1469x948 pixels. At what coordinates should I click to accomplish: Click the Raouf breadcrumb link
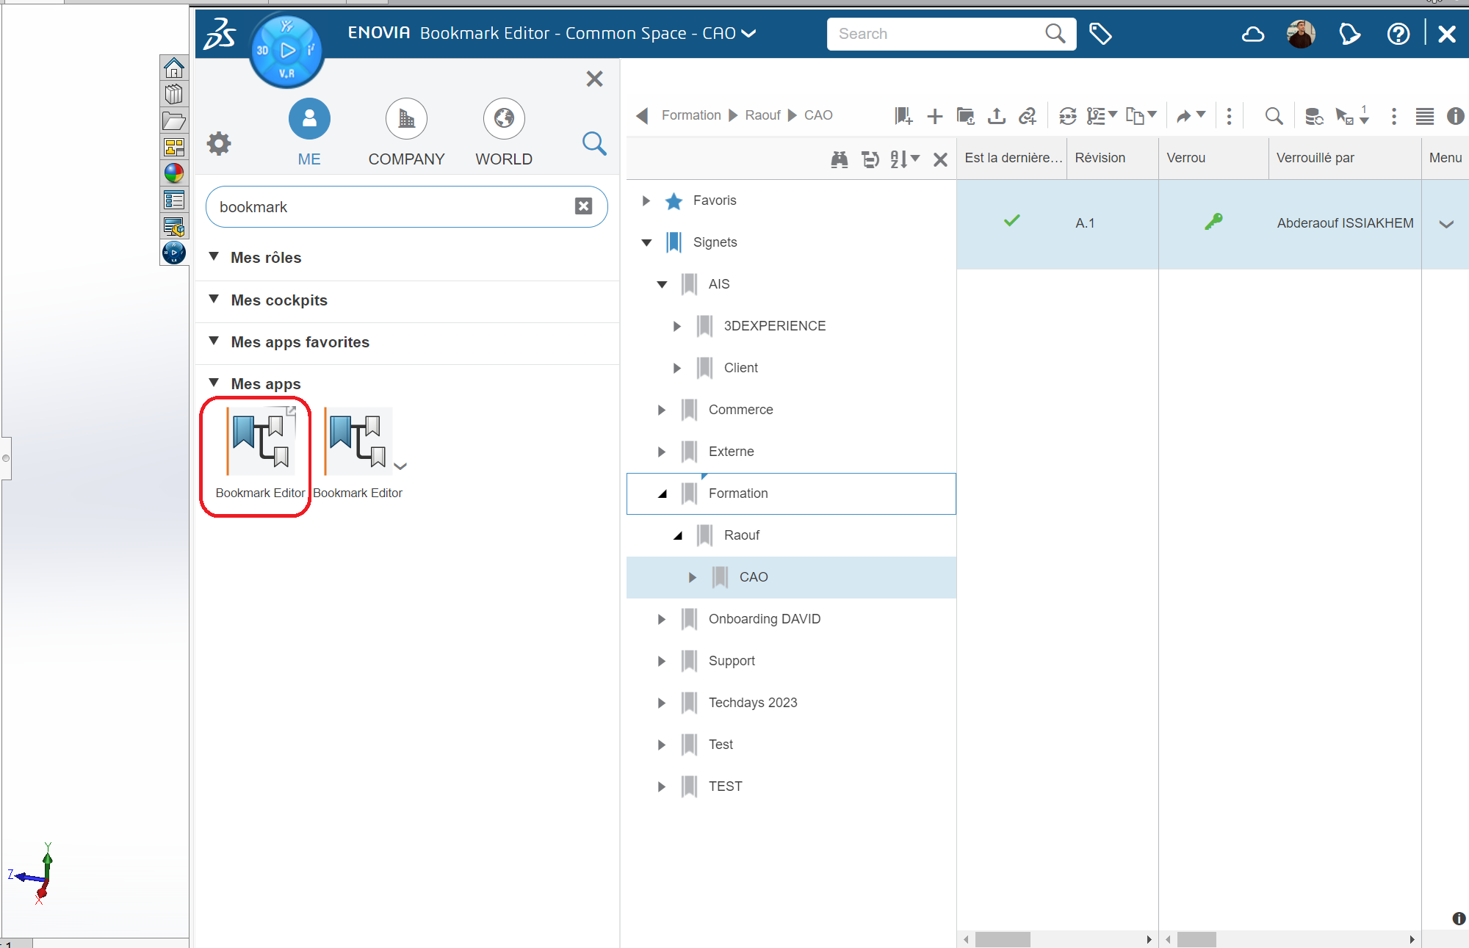(x=762, y=115)
